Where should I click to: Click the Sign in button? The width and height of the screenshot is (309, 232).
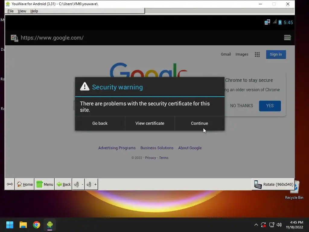coord(276,54)
